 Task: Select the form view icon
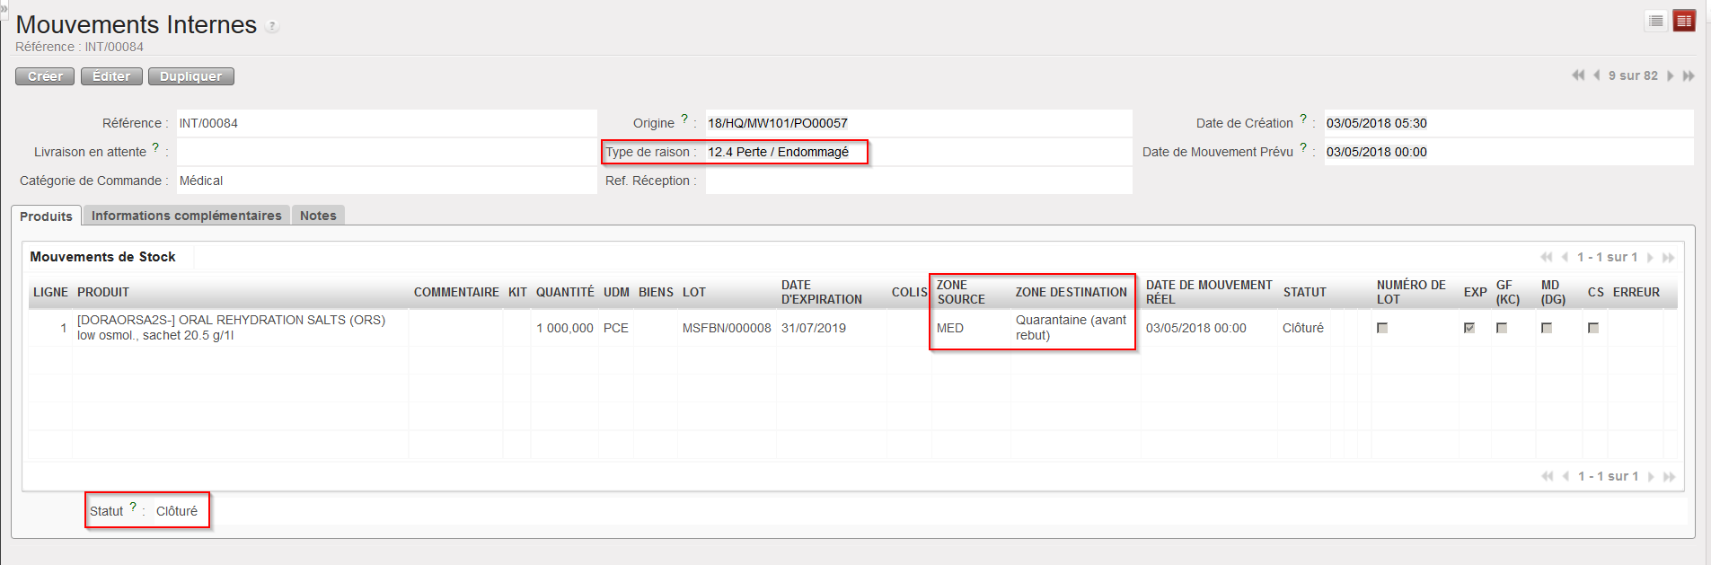1684,21
